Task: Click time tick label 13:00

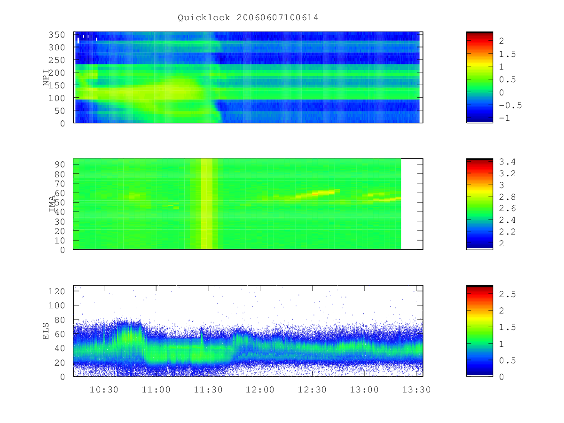Action: (365, 389)
